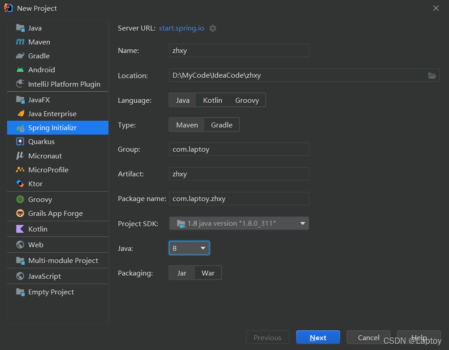Select Maven generator in sidebar list
The height and width of the screenshot is (350, 449).
click(58, 42)
